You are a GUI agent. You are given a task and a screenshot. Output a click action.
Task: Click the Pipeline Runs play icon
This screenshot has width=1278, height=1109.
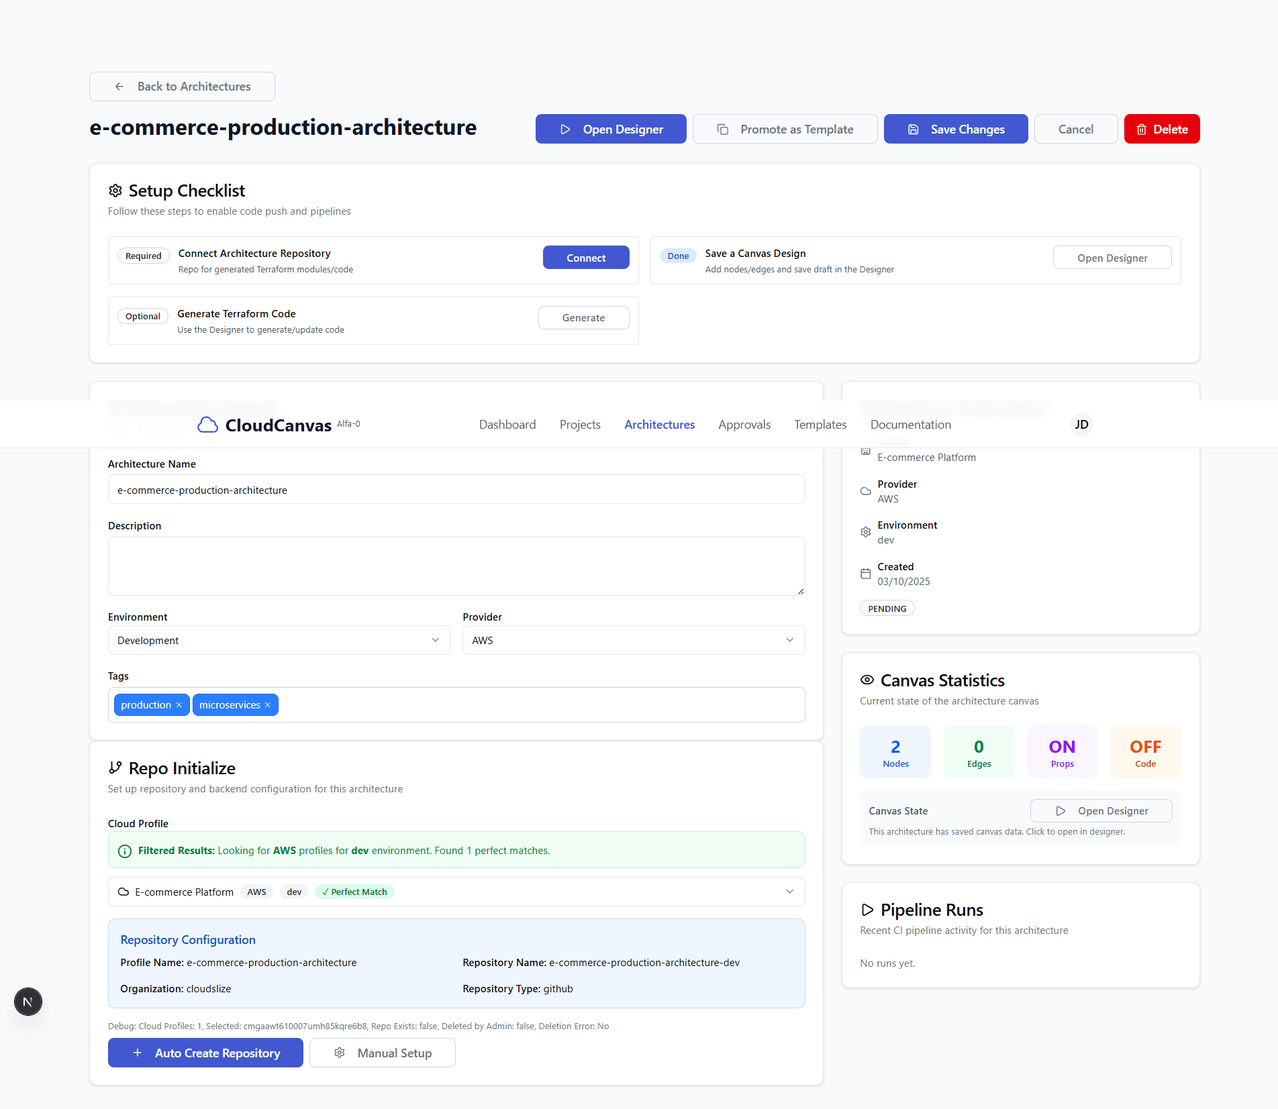pos(867,910)
